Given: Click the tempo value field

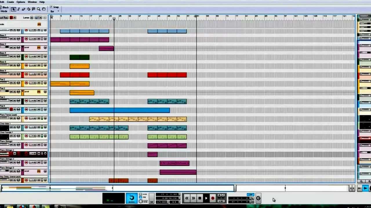Looking at the screenshot, I should tap(161, 201).
